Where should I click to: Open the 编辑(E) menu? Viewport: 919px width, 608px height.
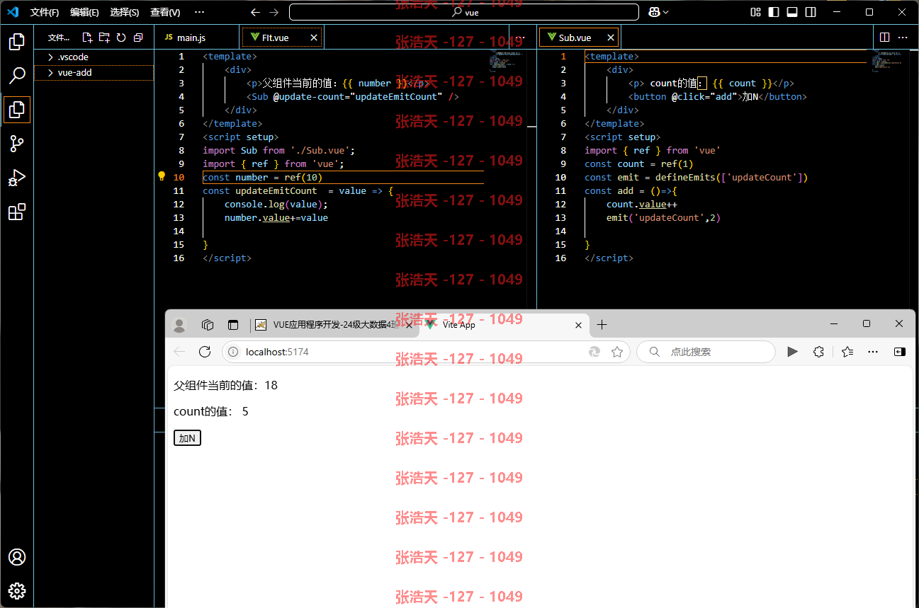click(84, 12)
